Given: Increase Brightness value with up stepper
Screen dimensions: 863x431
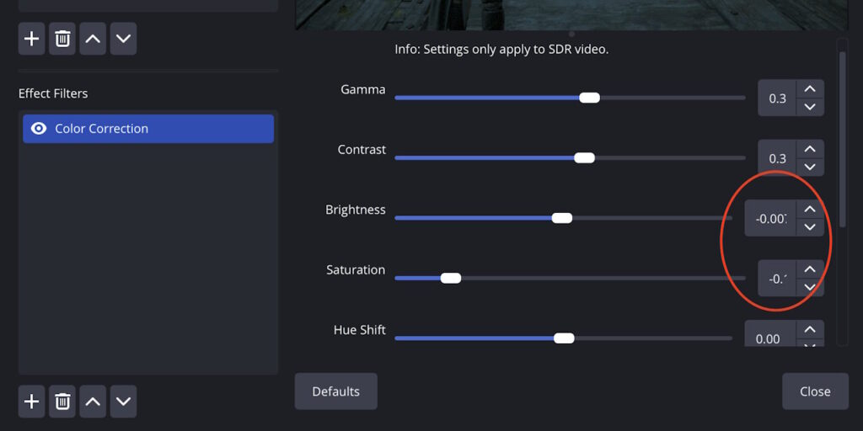Looking at the screenshot, I should pyautogui.click(x=810, y=209).
